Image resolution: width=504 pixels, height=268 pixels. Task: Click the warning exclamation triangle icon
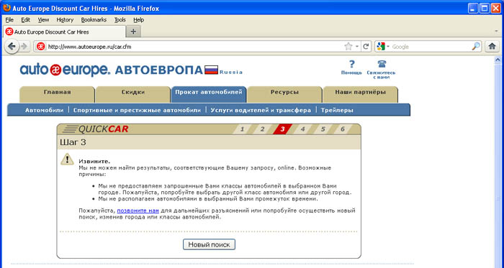[67, 160]
